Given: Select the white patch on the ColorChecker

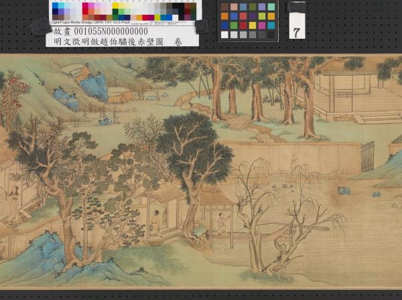Looking at the screenshot, I should (x=225, y=35).
